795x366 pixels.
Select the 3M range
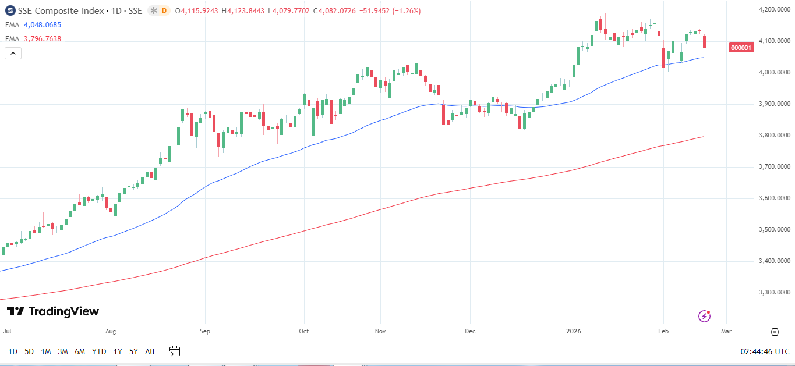63,351
